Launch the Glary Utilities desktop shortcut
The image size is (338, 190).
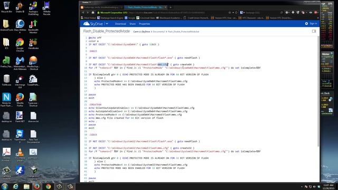(x=20, y=26)
